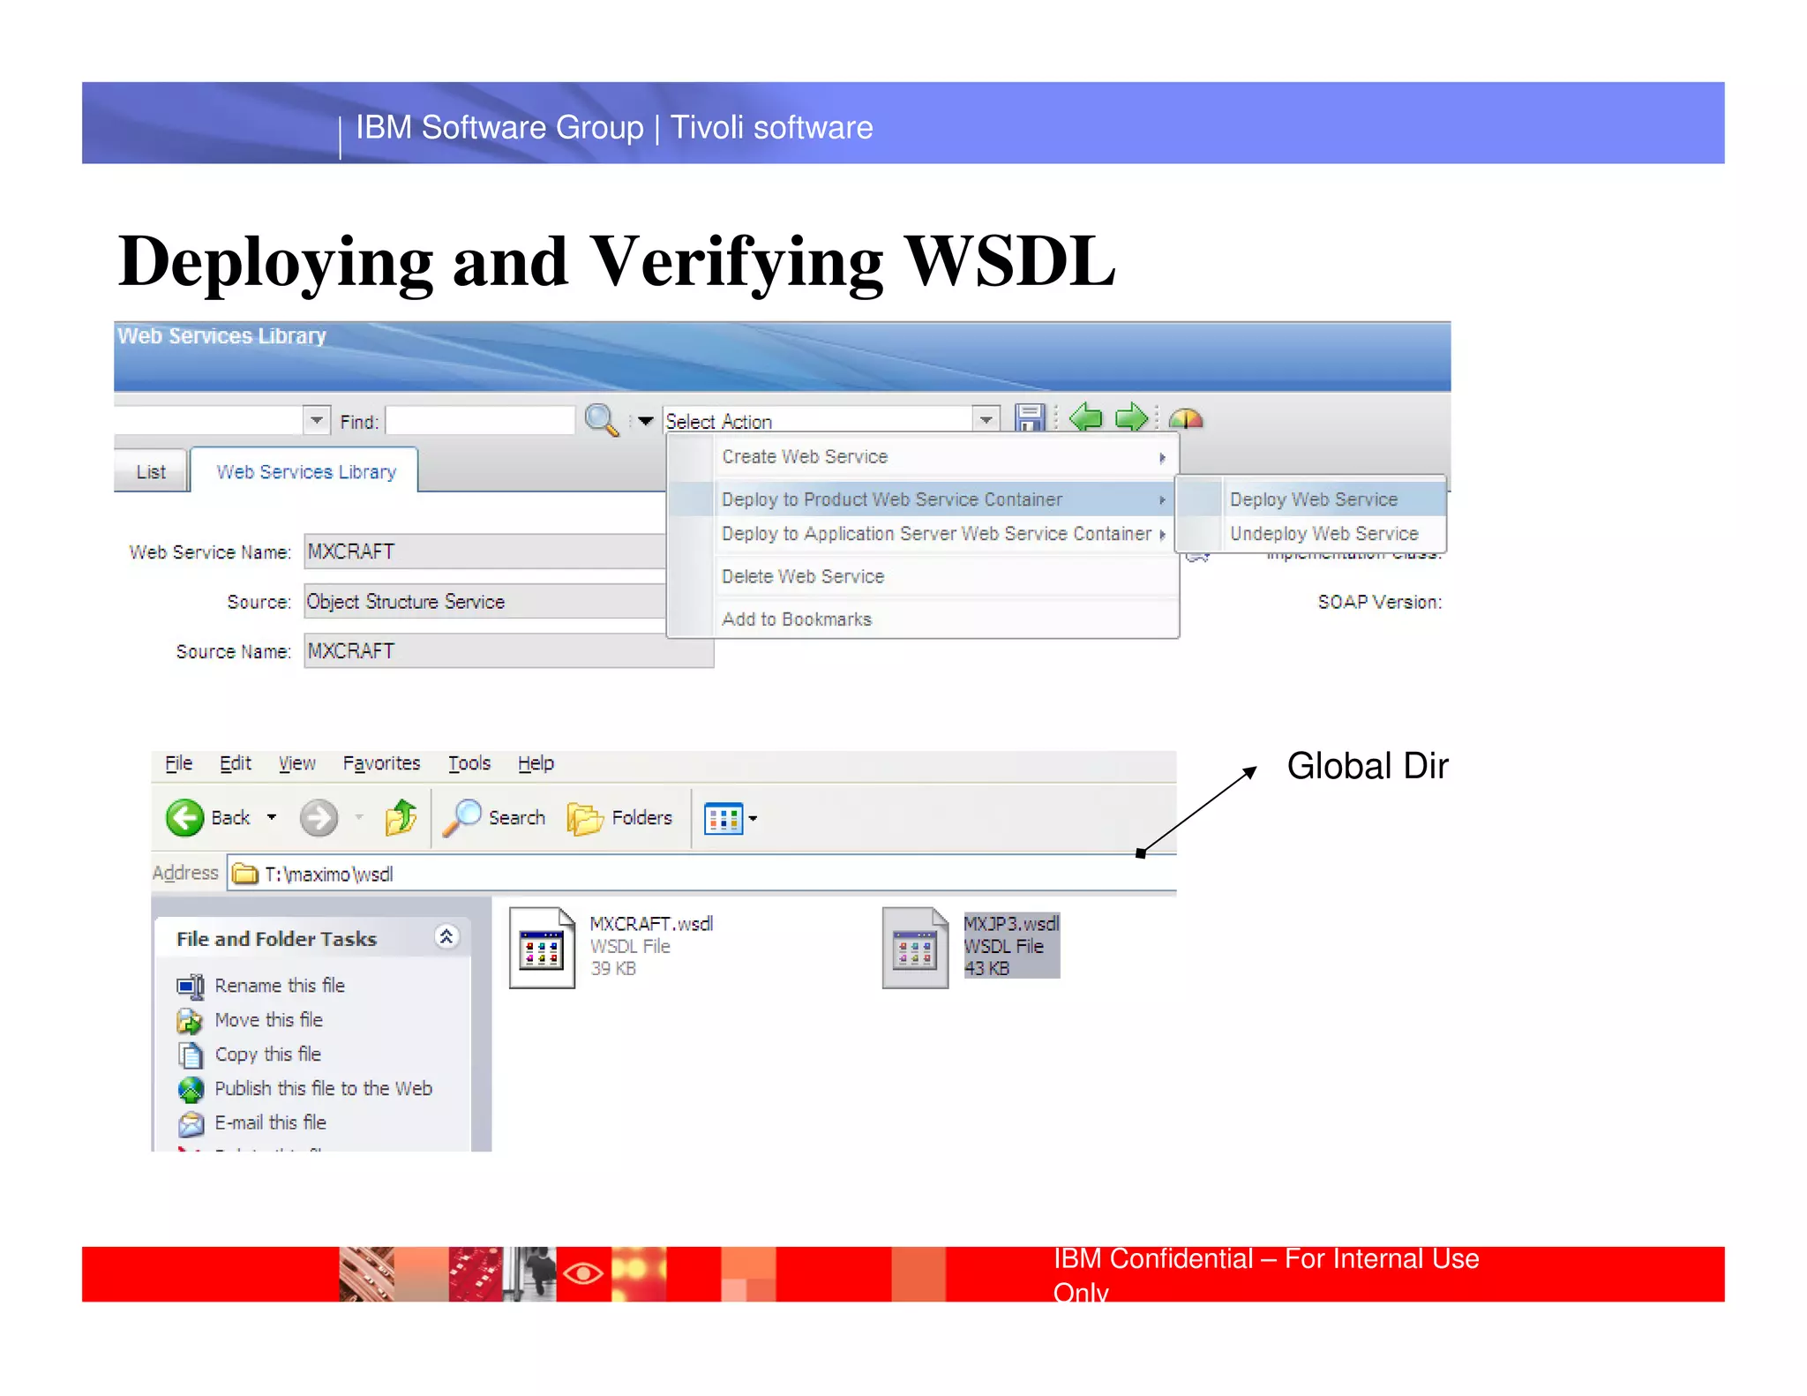Choose Deploy to Application Server Web Service Container

point(923,534)
